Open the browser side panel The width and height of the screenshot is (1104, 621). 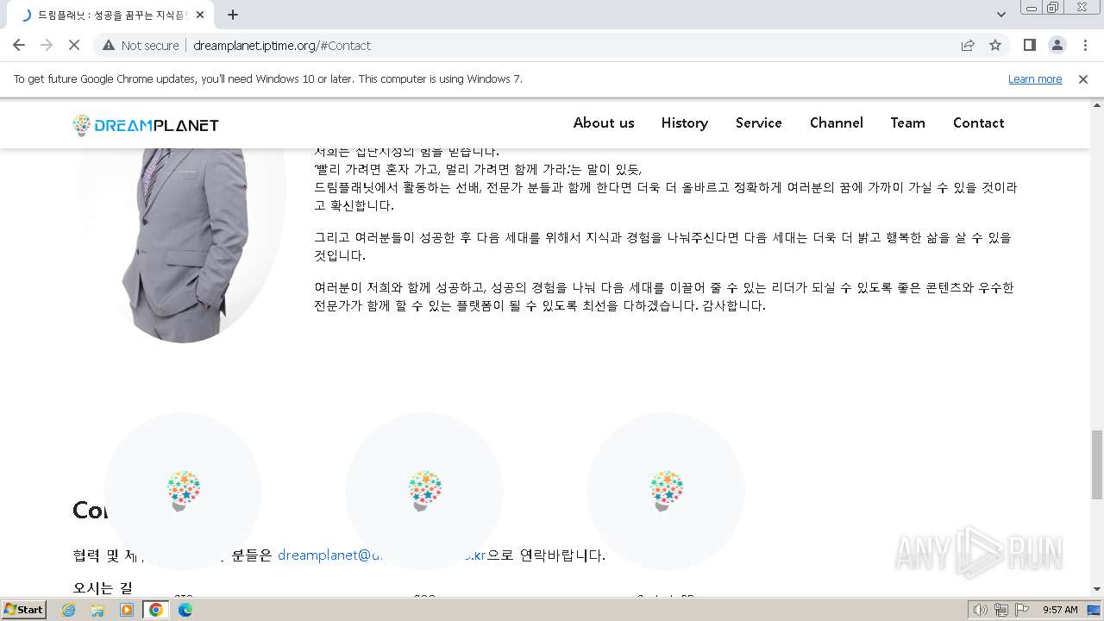tap(1029, 45)
